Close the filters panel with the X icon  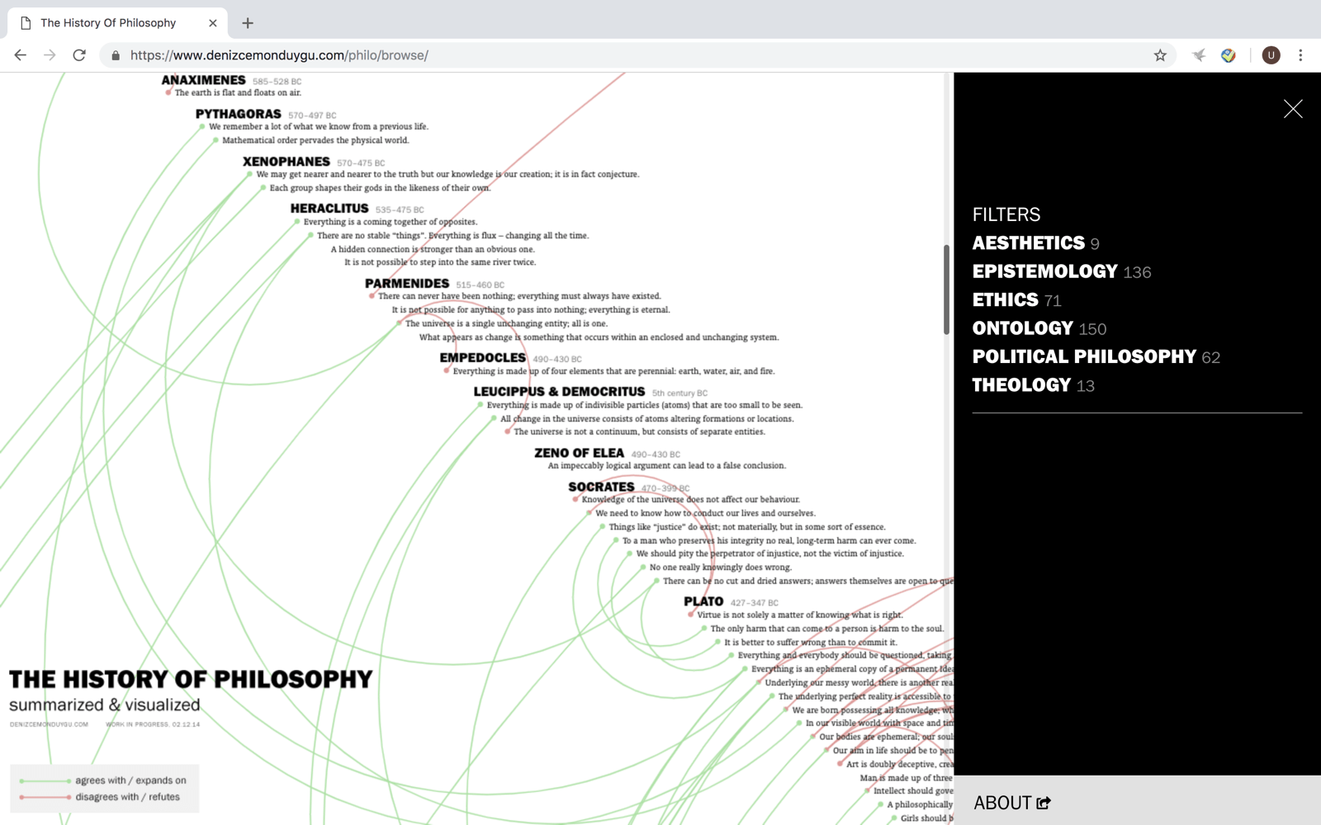1293,109
